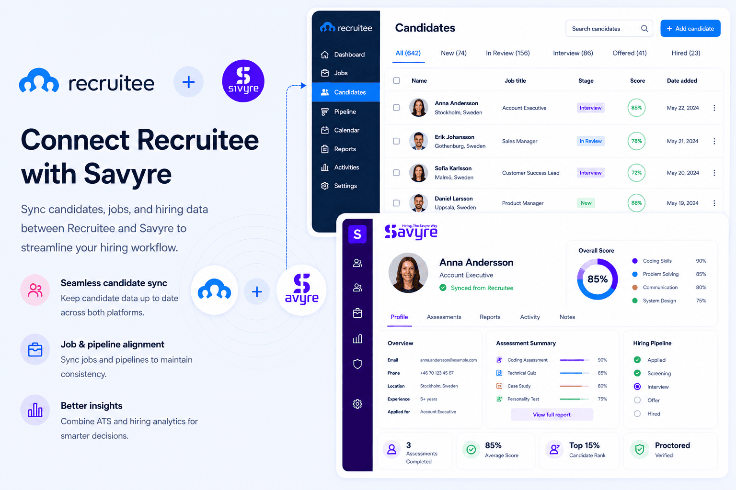Click Erik Johansson's avatar in the candidates table
This screenshot has height=490, width=736.
[x=418, y=141]
